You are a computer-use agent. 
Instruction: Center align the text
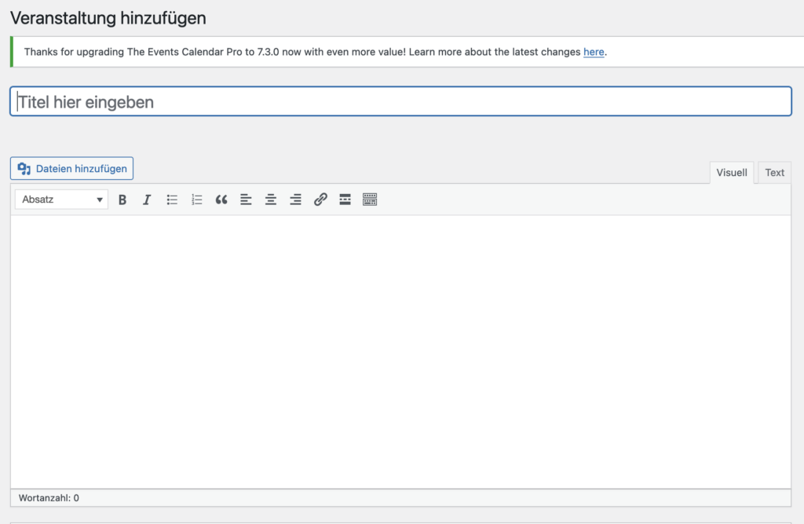[x=271, y=200]
